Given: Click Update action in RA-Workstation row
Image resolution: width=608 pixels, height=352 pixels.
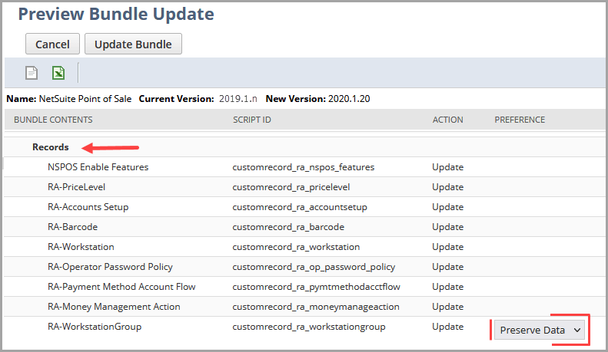Looking at the screenshot, I should point(448,247).
